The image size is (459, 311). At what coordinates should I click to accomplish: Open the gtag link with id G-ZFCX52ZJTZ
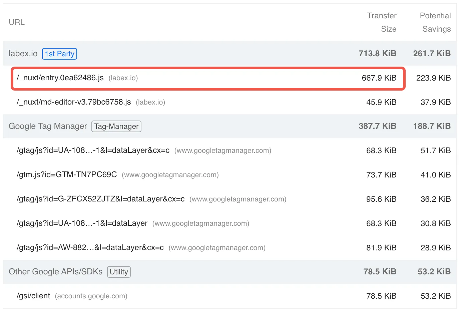(100, 199)
